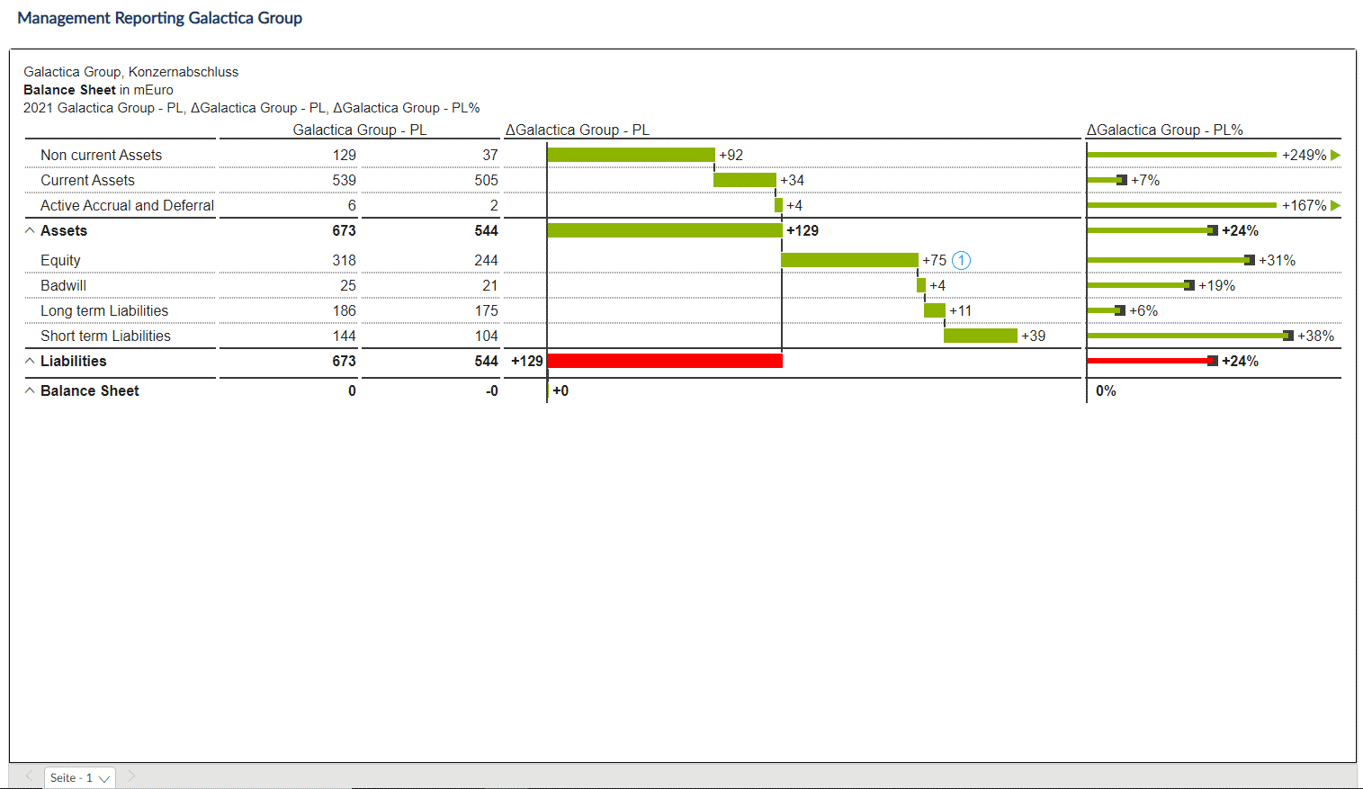Image resolution: width=1363 pixels, height=789 pixels.
Task: Click the ΔGalactica Group - PL% column header
Action: pos(1165,130)
